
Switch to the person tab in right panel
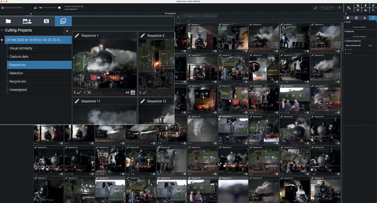[365, 18]
